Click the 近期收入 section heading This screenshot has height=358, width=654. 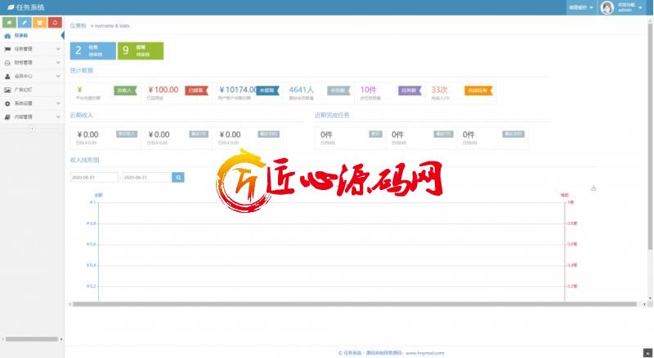pyautogui.click(x=81, y=115)
